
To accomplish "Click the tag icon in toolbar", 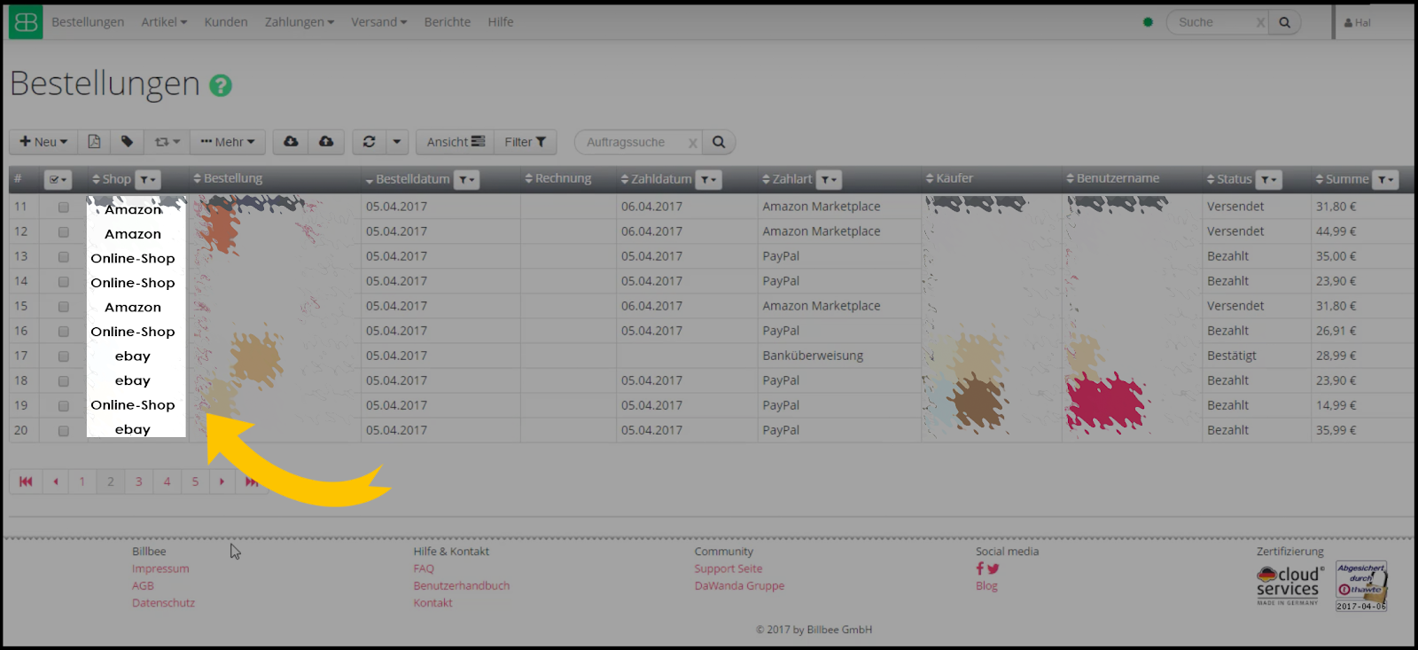I will point(127,142).
